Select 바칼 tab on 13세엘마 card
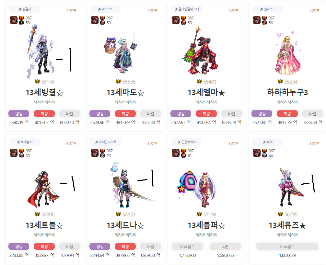Image resolution: width=326 pixels, height=265 pixels. 231,114
